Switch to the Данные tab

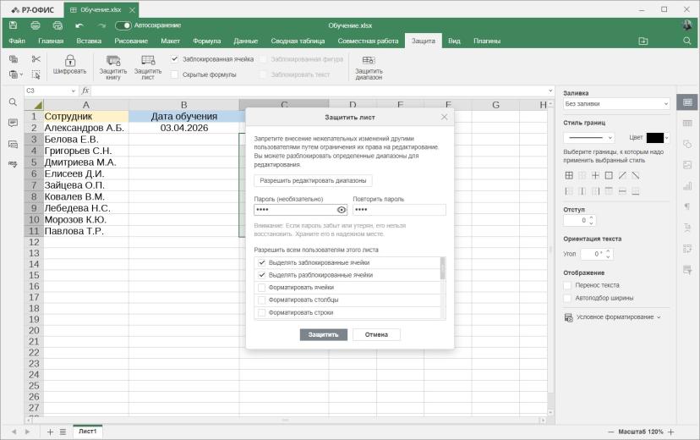[245, 41]
